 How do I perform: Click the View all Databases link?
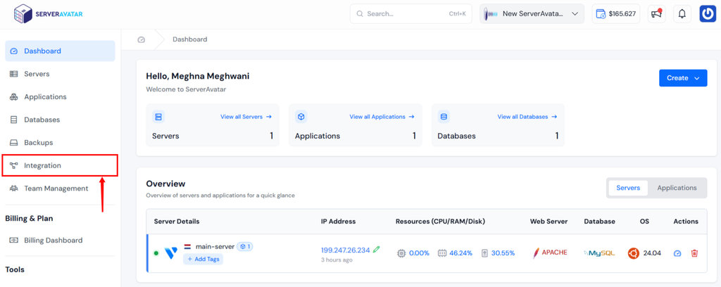point(527,117)
